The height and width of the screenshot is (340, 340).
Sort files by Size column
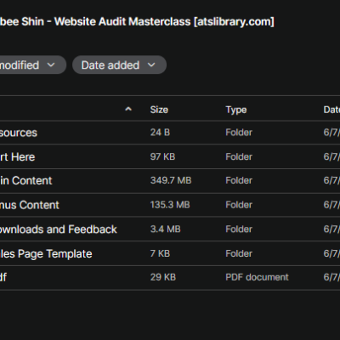pyautogui.click(x=159, y=110)
